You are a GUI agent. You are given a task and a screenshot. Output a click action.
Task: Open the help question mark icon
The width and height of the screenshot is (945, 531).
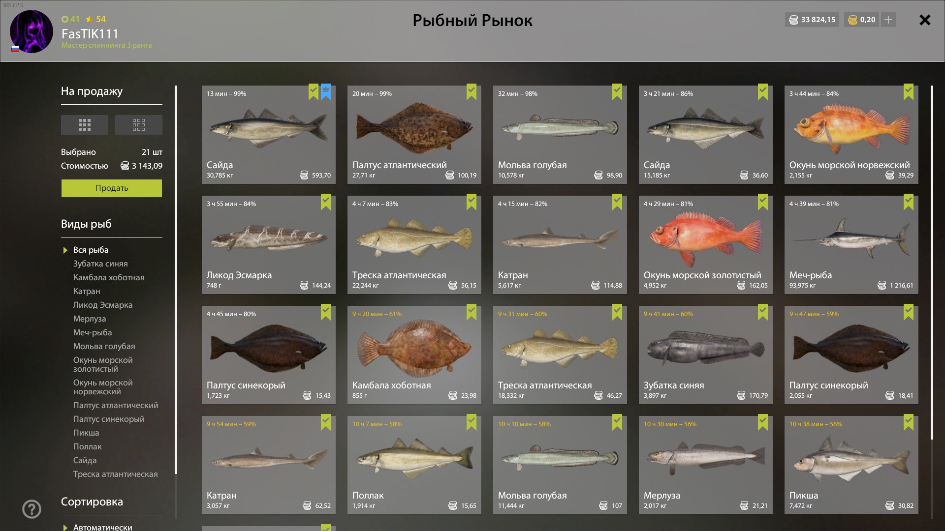pos(32,509)
